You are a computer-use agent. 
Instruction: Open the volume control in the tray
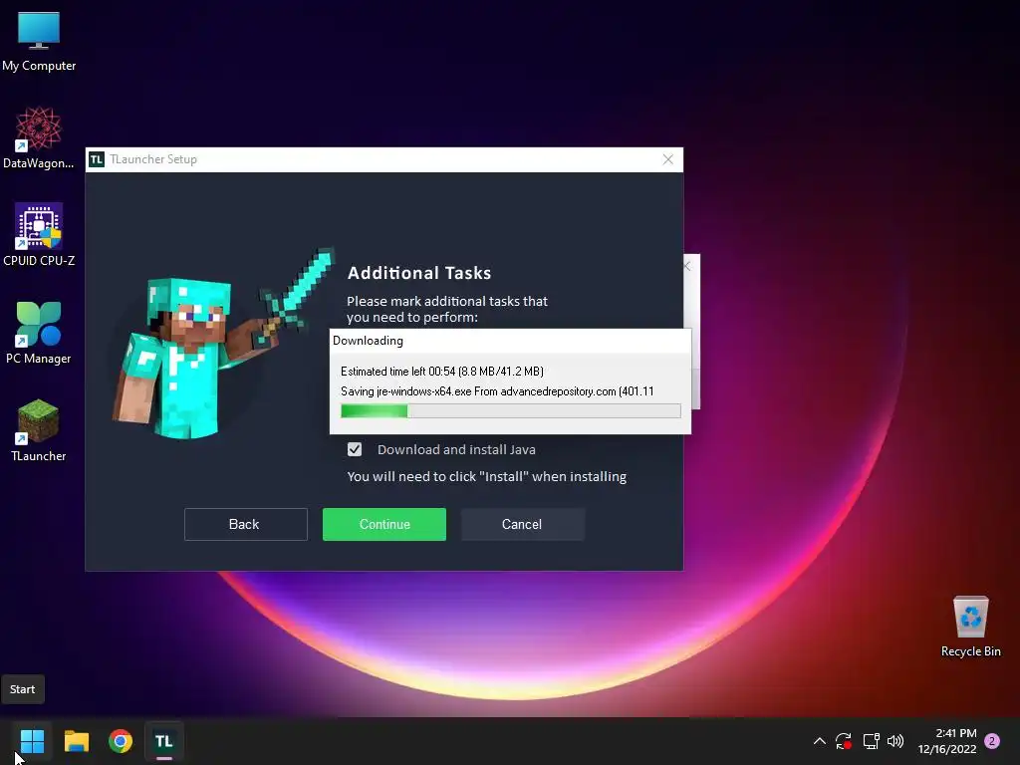[895, 741]
